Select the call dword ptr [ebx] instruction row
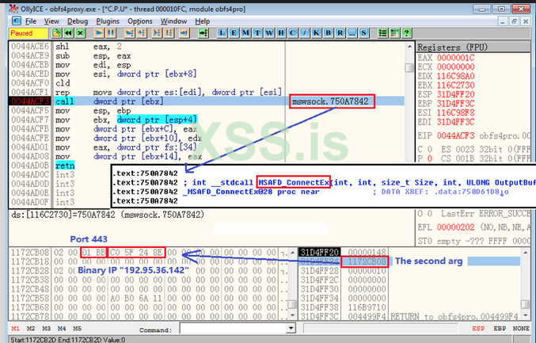Viewport: 536px width, 343px height. pos(207,101)
